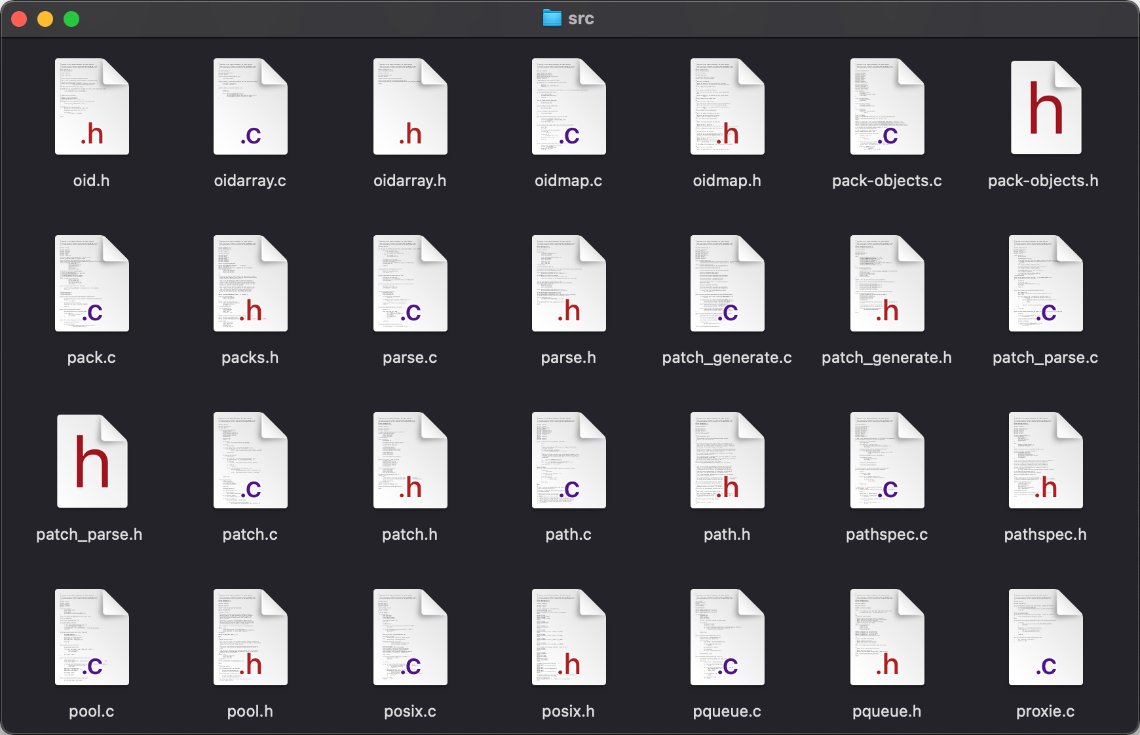Viewport: 1140px width, 735px height.
Task: Click the "packs.h" file name label
Action: (x=250, y=358)
